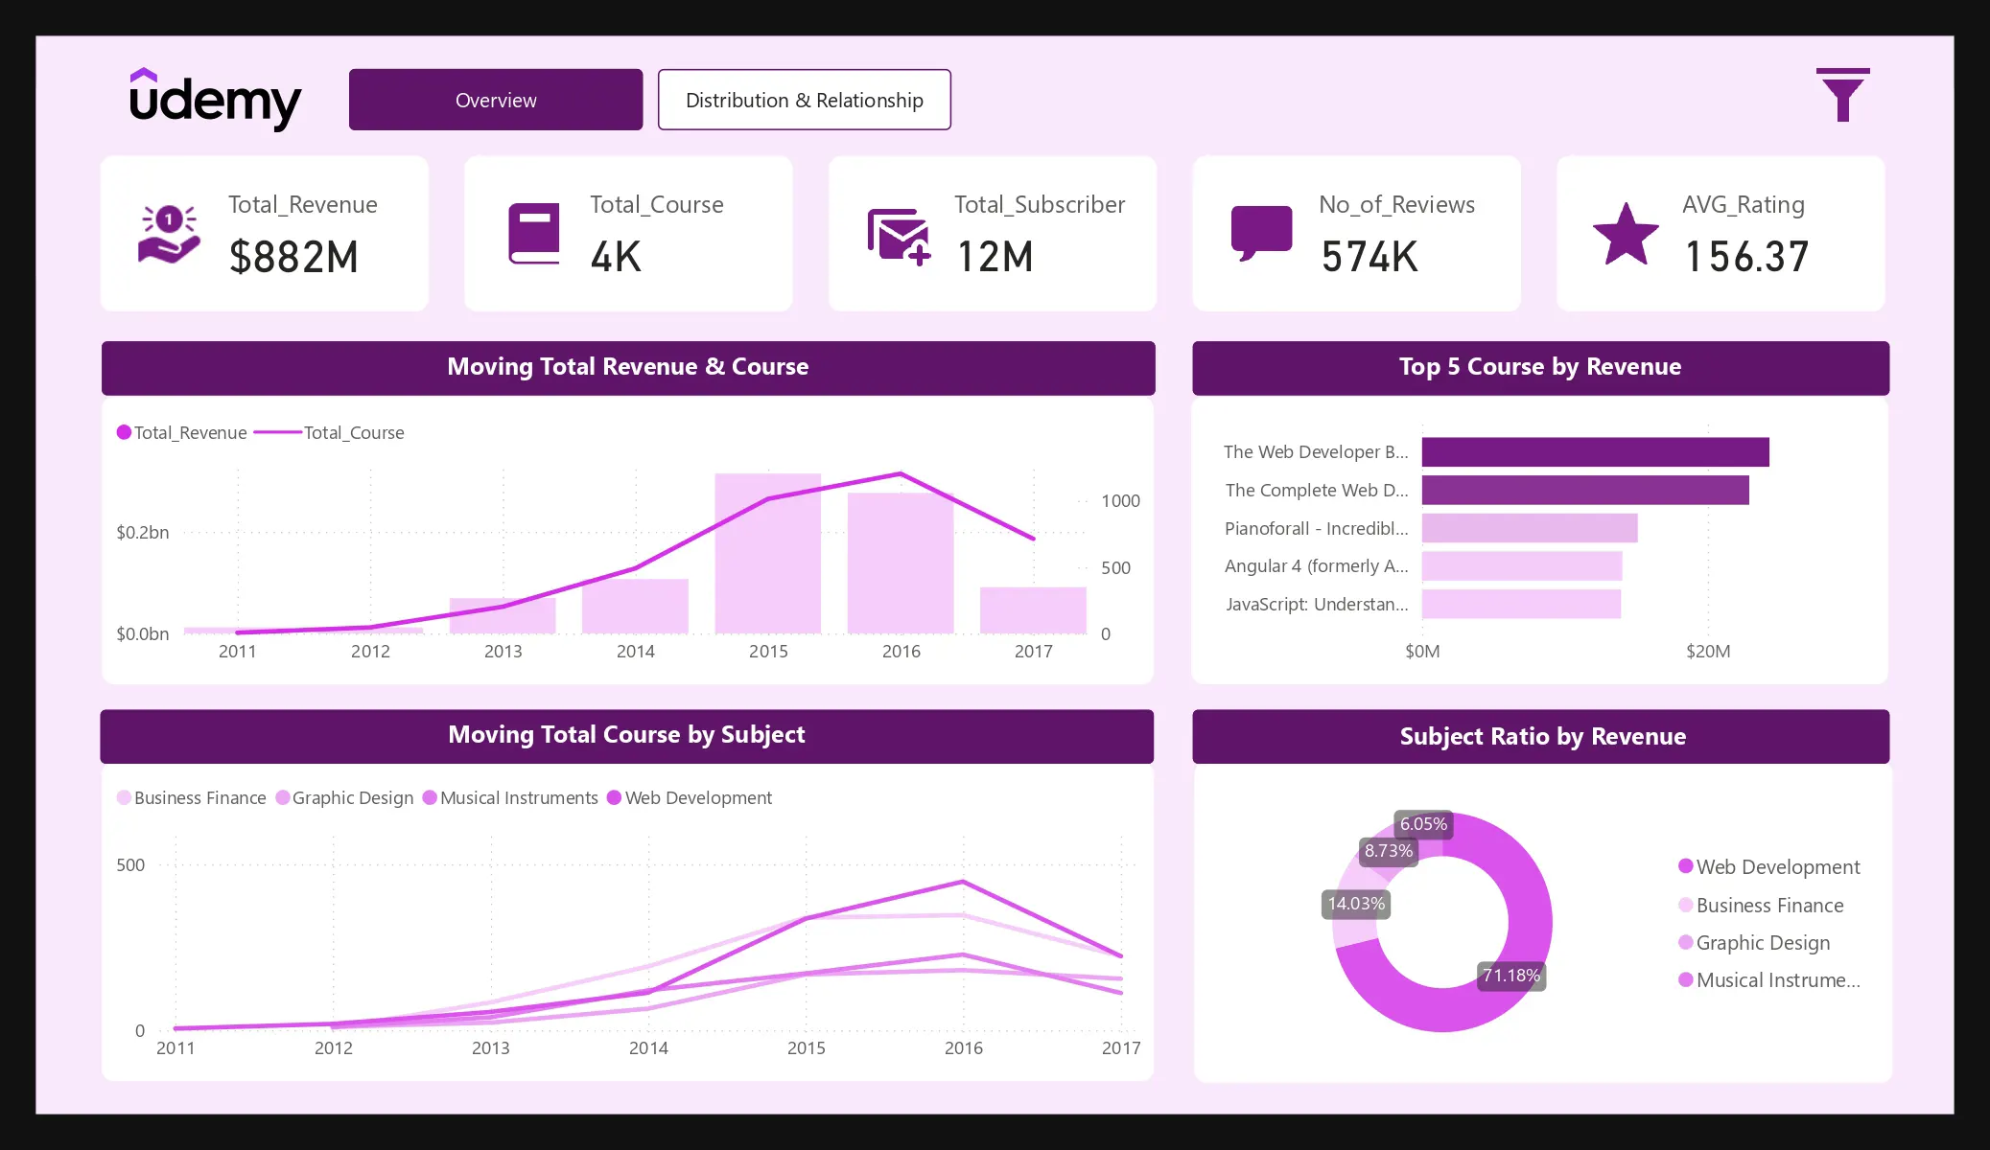1990x1150 pixels.
Task: Open the Distribution & Relationship tab
Action: click(804, 100)
